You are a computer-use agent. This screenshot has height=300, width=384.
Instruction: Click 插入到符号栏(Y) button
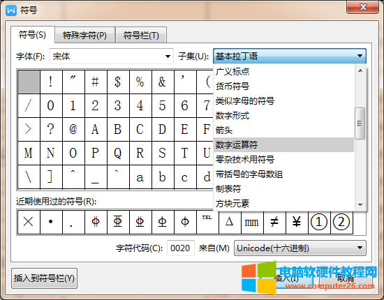[44, 278]
